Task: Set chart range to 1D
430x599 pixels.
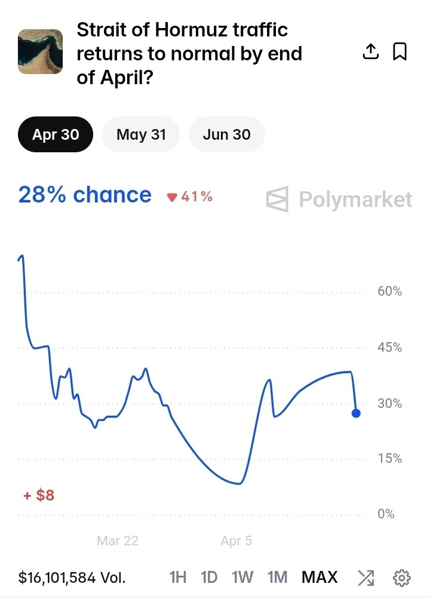Action: click(209, 578)
